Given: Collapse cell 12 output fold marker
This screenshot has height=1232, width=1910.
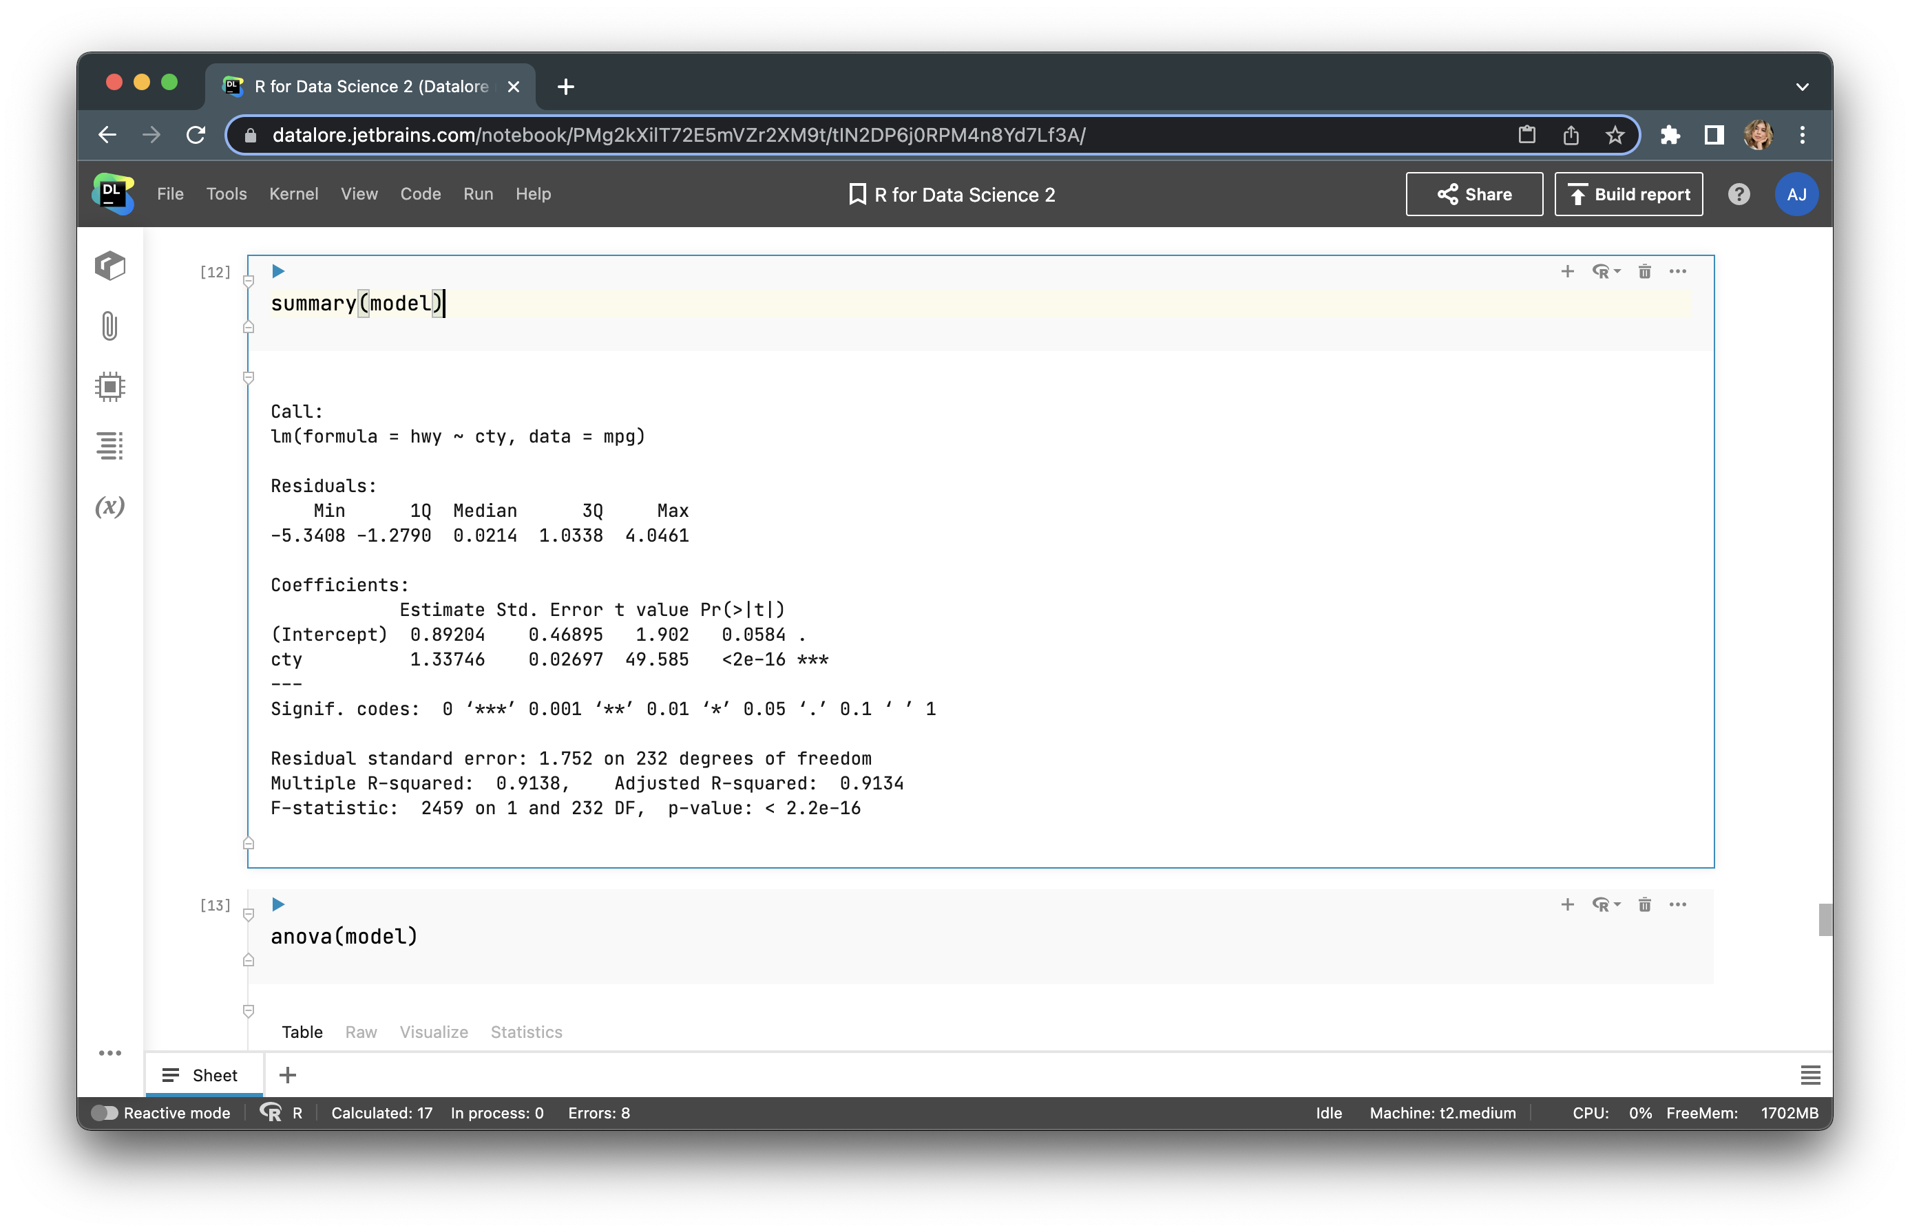Looking at the screenshot, I should click(x=249, y=378).
